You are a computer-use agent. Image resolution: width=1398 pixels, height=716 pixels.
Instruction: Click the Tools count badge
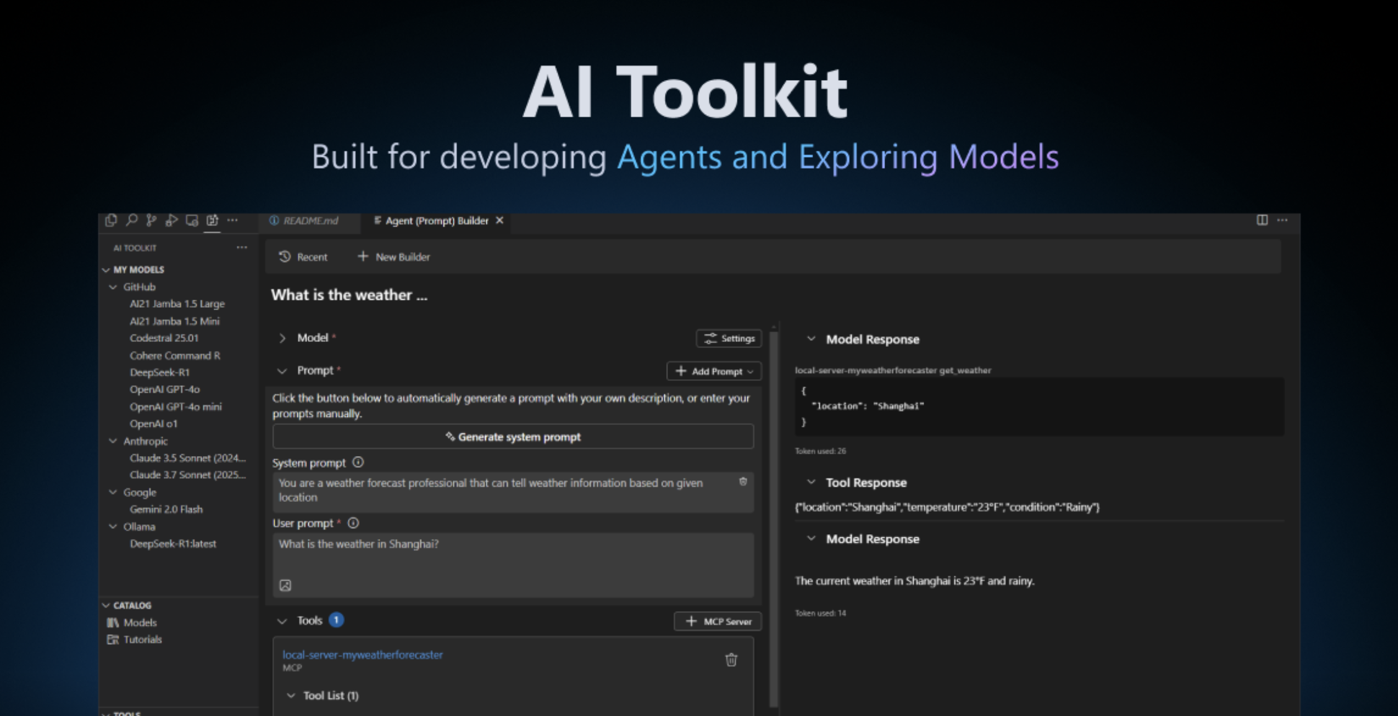click(336, 620)
